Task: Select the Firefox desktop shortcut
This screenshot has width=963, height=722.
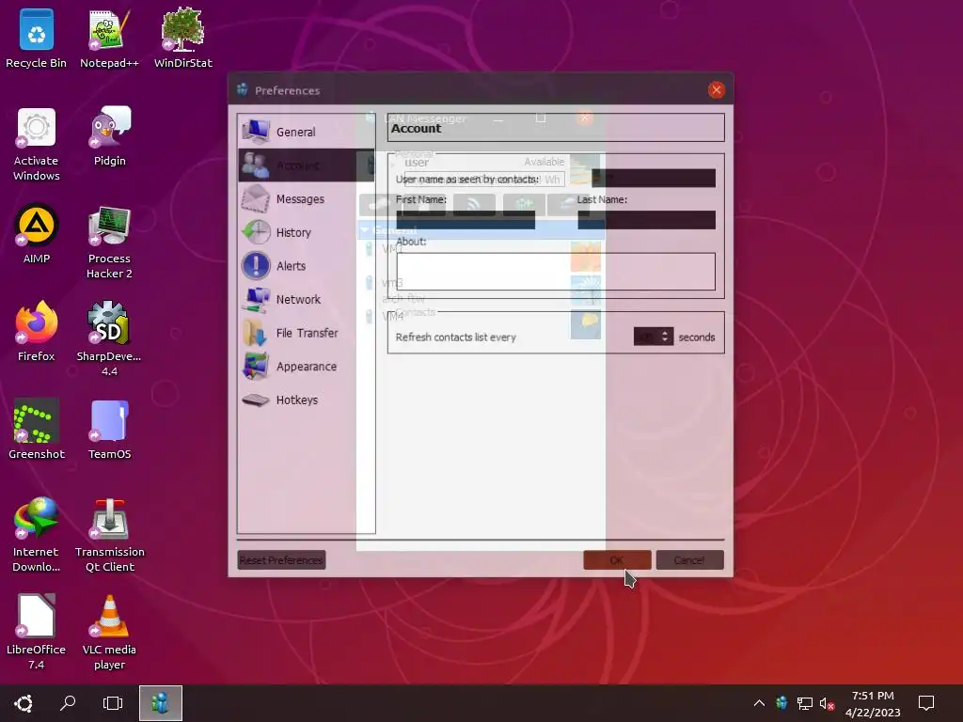Action: [37, 332]
